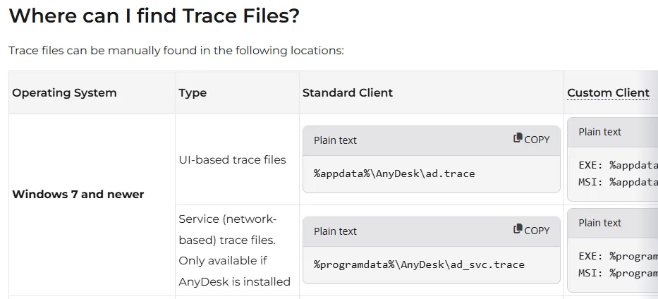Click the Plain text label above ad_svc.trace
Image resolution: width=658 pixels, height=299 pixels.
[x=335, y=231]
